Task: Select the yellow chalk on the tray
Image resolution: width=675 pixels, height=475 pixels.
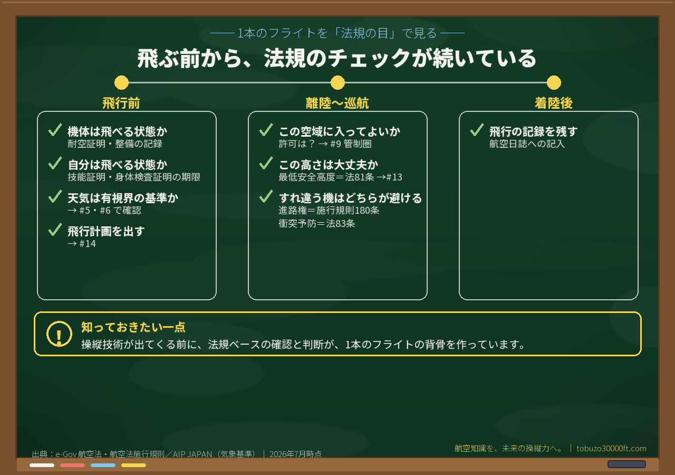Action: tap(133, 465)
